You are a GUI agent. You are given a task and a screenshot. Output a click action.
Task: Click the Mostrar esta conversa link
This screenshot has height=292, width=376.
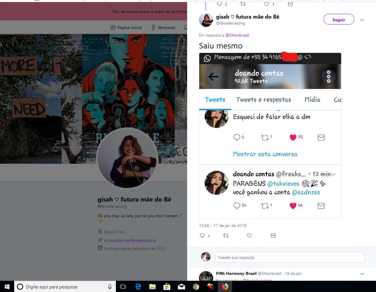265,154
